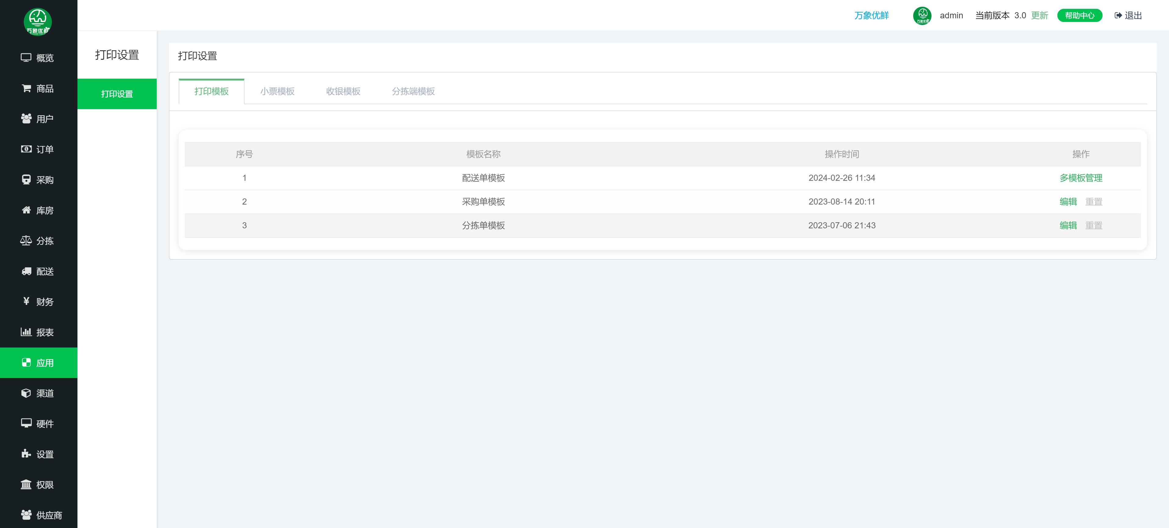Screen dimensions: 1169x528
Task: Select the 权限 bank building icon
Action: [26, 484]
